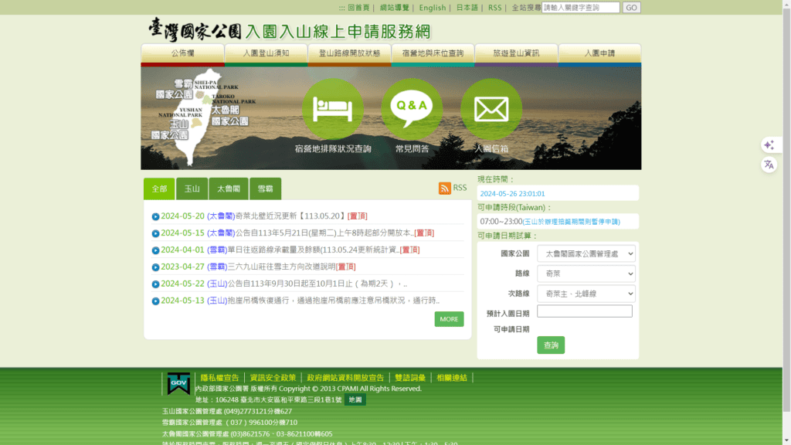
Task: Select the 玉山 news tab
Action: [x=192, y=189]
